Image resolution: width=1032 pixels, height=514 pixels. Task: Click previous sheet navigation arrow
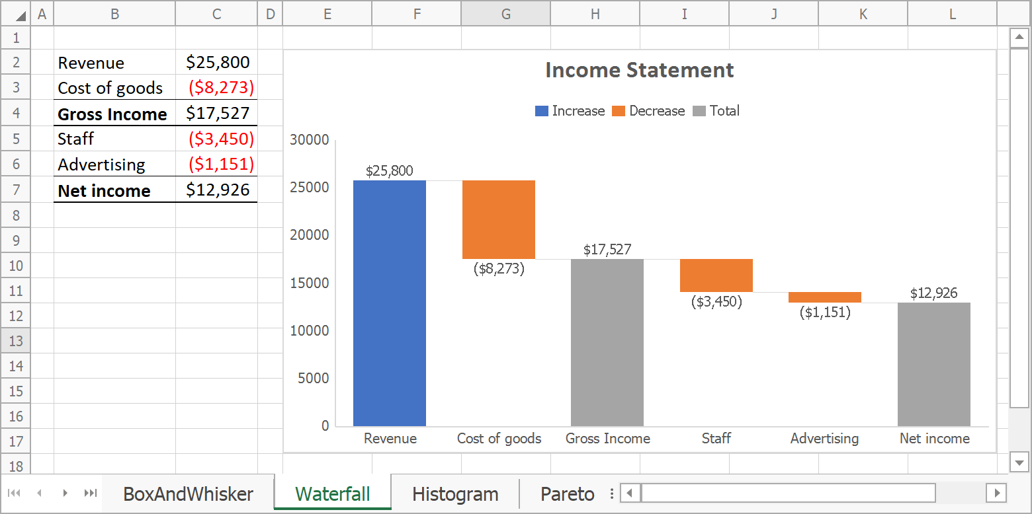click(x=39, y=493)
